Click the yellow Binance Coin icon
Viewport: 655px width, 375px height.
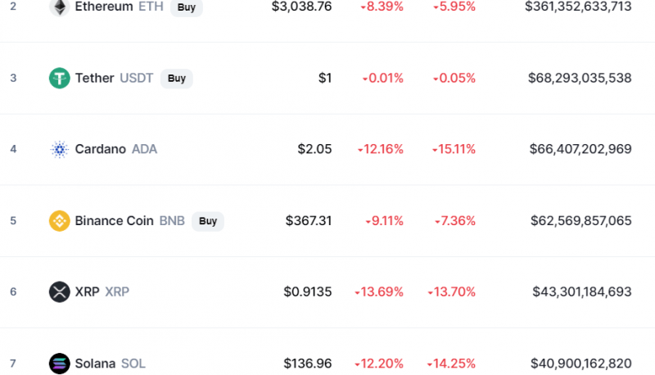point(60,221)
